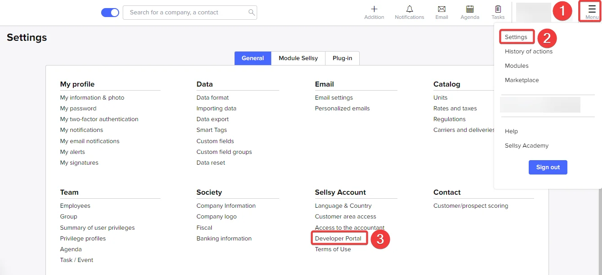The image size is (602, 275).
Task: Open Help from the menu
Action: 511,131
